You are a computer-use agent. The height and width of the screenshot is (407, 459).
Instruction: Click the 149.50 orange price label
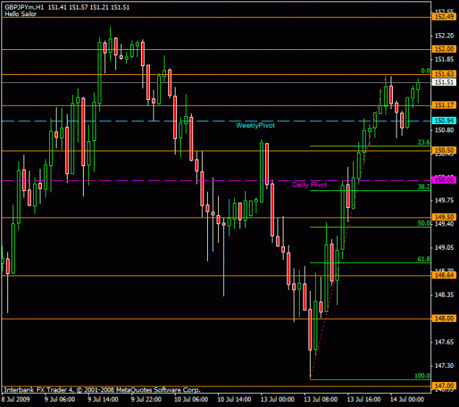coord(444,217)
